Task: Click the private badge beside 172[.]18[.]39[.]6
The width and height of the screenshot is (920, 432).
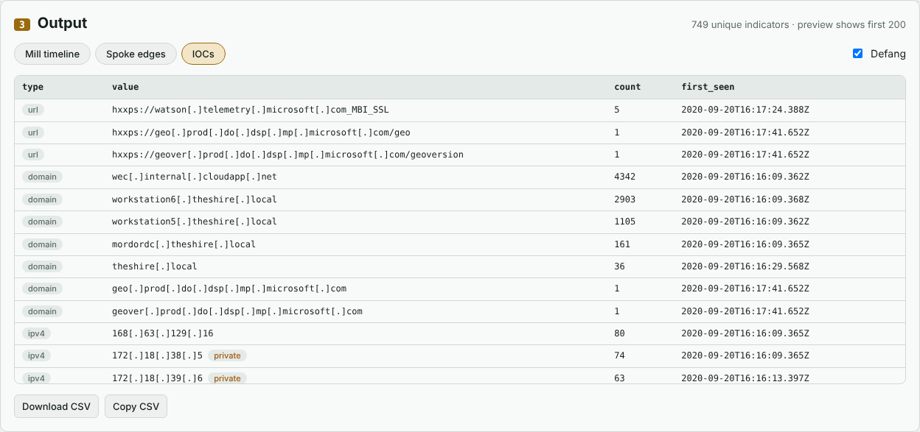Action: [x=227, y=378]
